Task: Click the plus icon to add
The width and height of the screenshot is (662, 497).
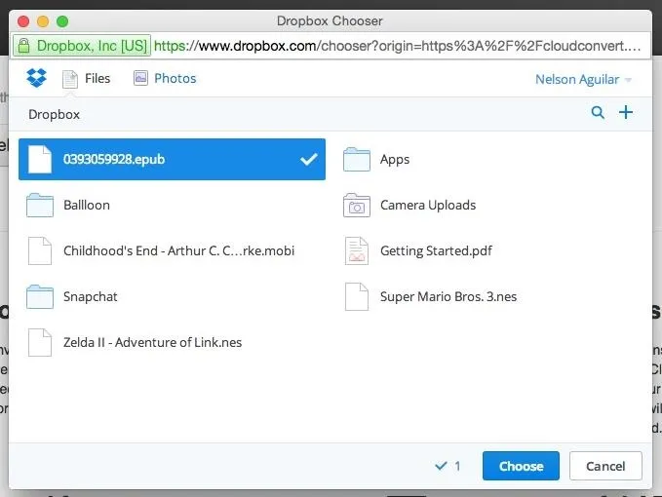Action: (x=626, y=112)
